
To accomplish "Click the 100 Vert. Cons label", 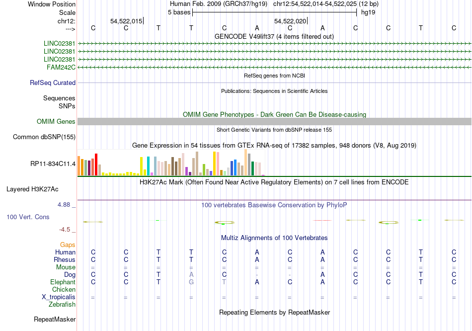I will [28, 217].
